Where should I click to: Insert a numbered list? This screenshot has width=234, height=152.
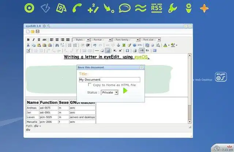pos(75,45)
